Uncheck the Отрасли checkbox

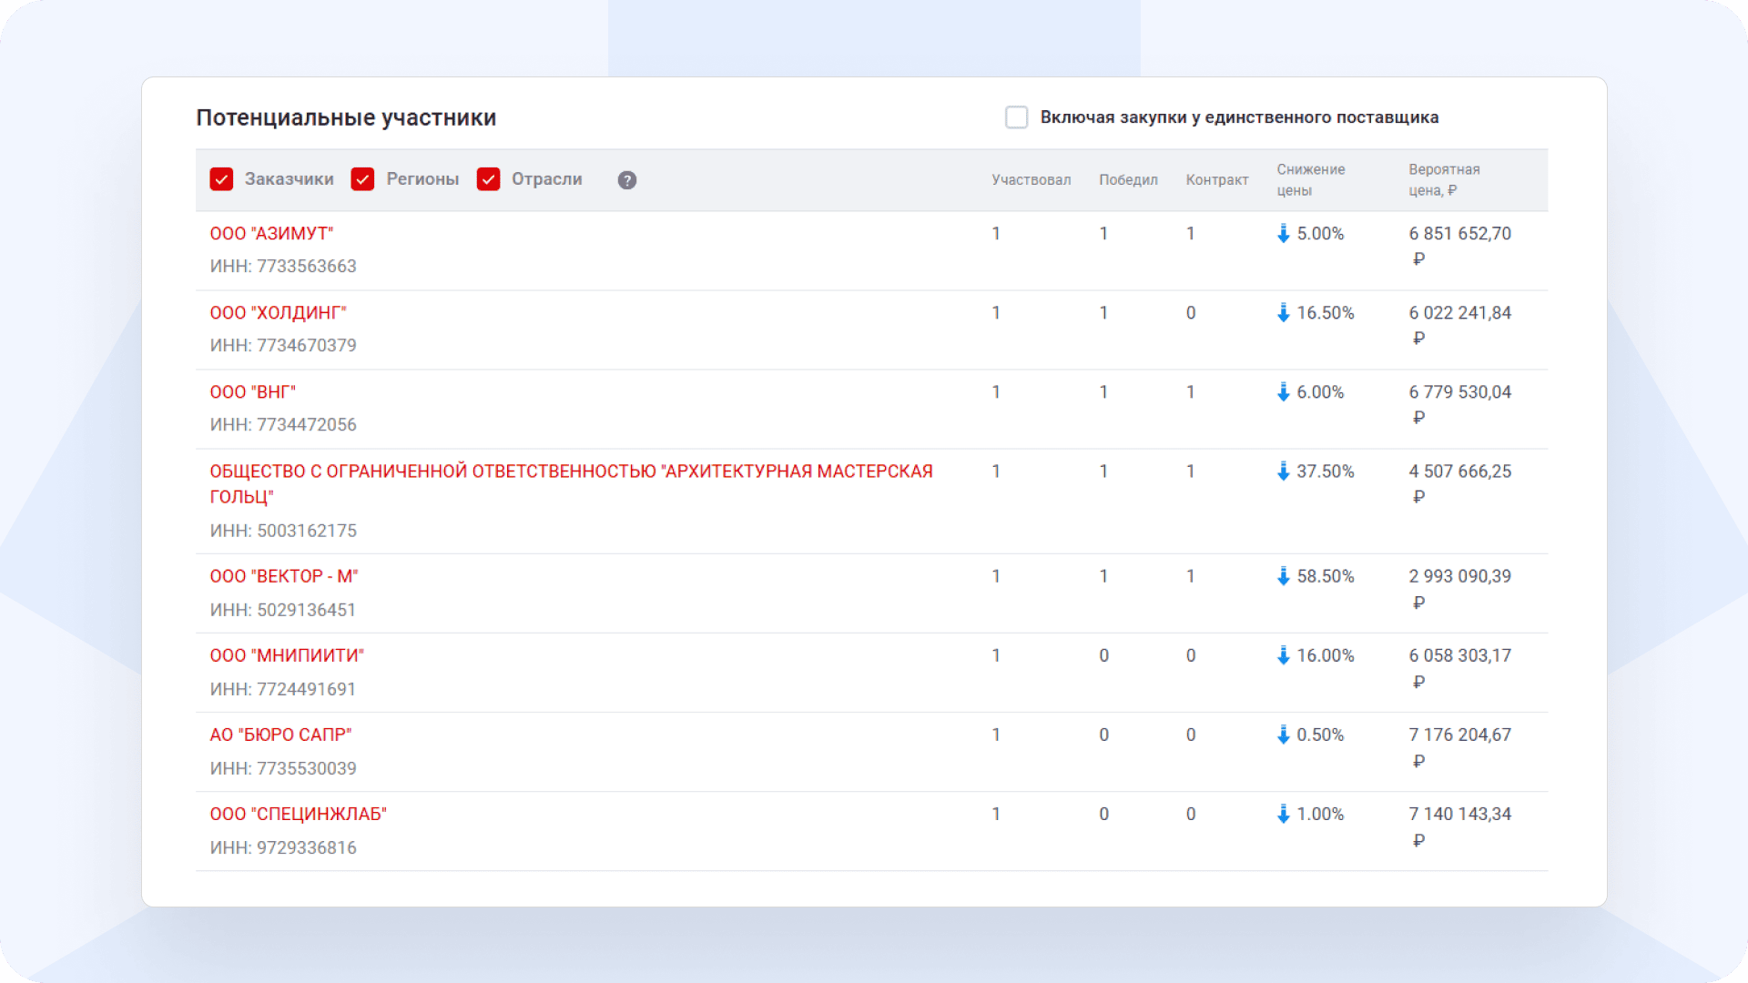coord(488,179)
